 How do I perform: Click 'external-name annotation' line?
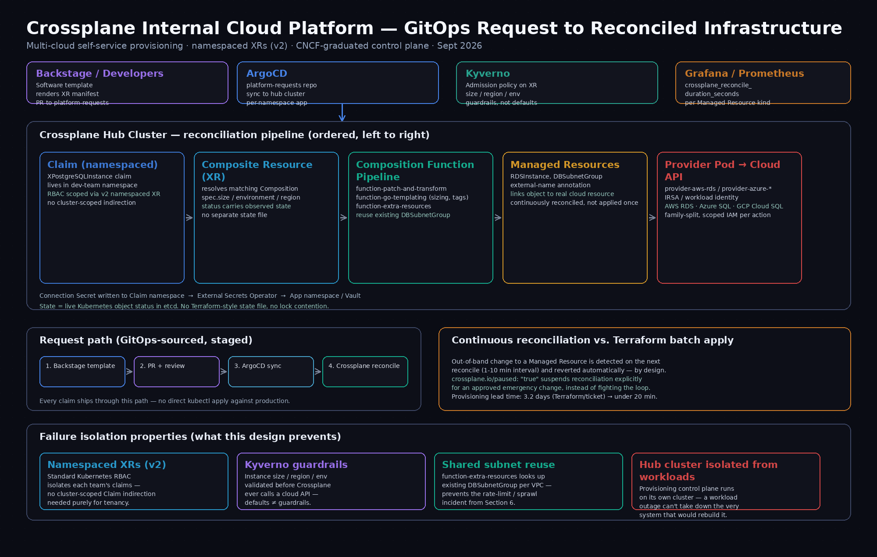pyautogui.click(x=550, y=185)
